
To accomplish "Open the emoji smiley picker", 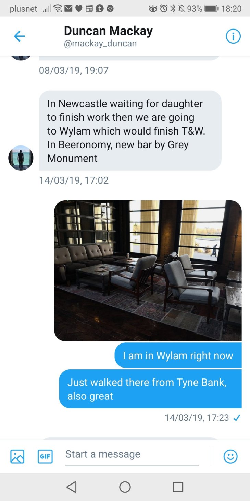I will click(x=230, y=456).
